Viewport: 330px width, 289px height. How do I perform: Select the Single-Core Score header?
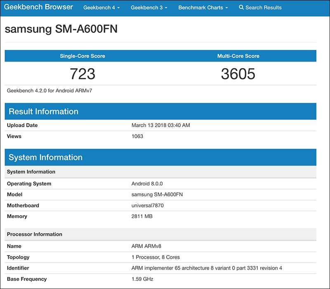coord(82,56)
